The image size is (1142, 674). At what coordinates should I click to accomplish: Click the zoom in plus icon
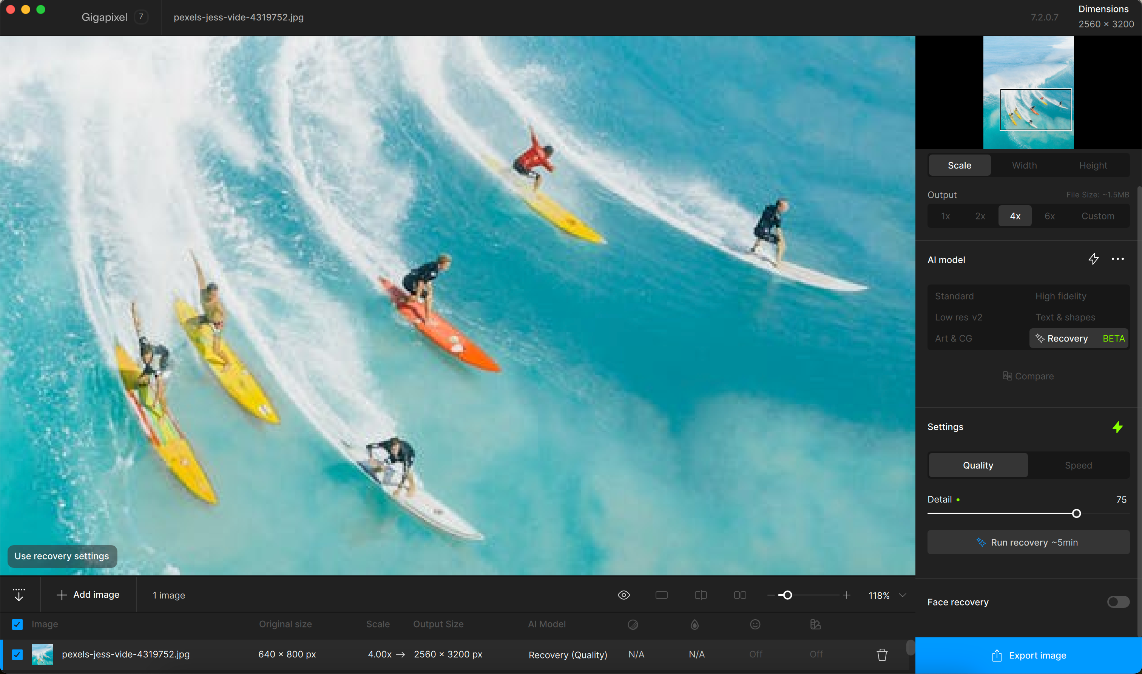coord(847,595)
